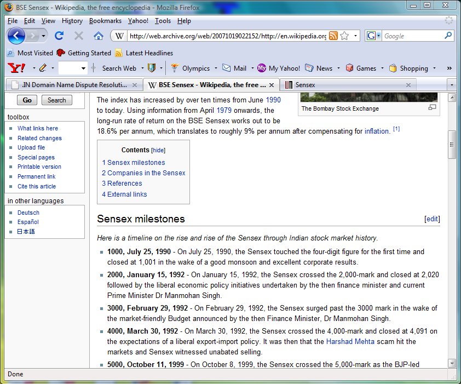Open the dropdown arrow next to the Y! logo
The height and width of the screenshot is (384, 461).
[34, 68]
